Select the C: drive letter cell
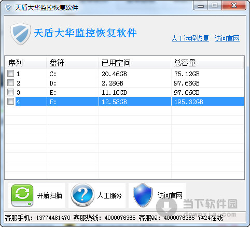Viewport: 250px width, 227px height. 53,74
